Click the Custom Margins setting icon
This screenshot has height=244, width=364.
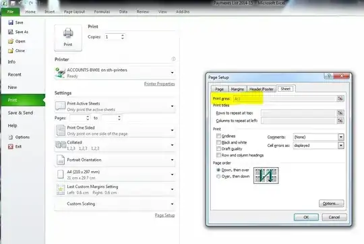(x=61, y=189)
